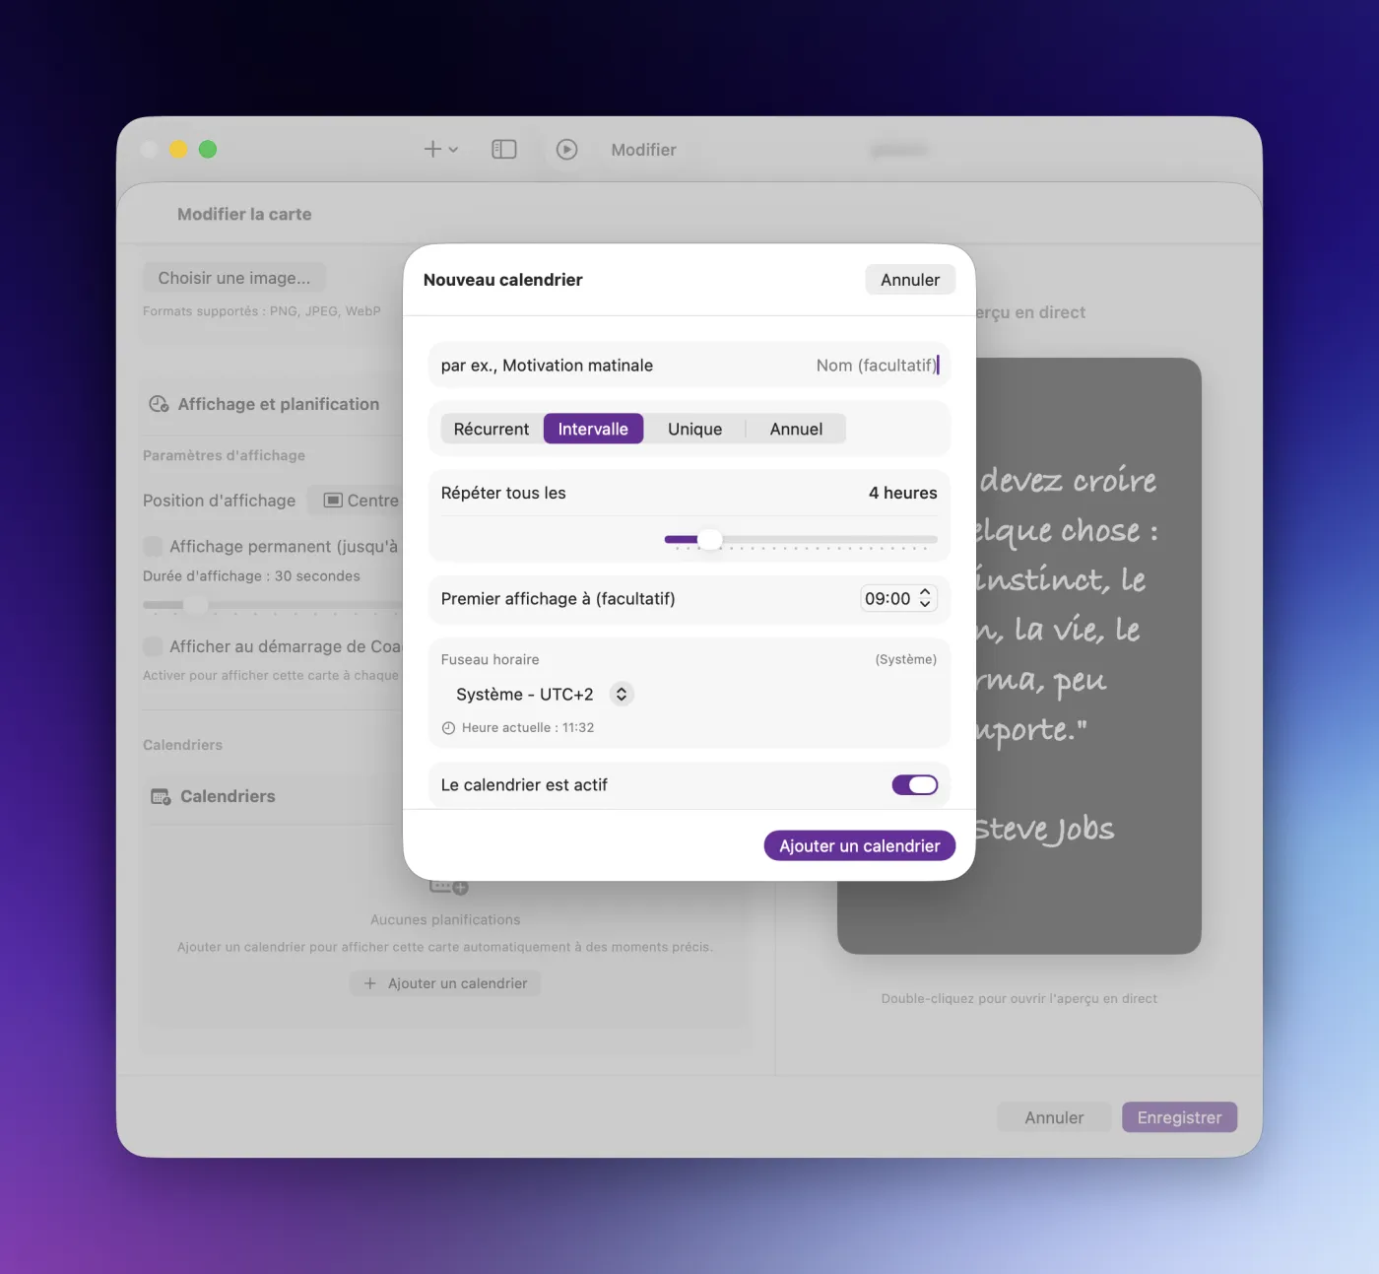Image resolution: width=1379 pixels, height=1274 pixels.
Task: Open the plus add menu in toolbar
Action: pyautogui.click(x=440, y=150)
